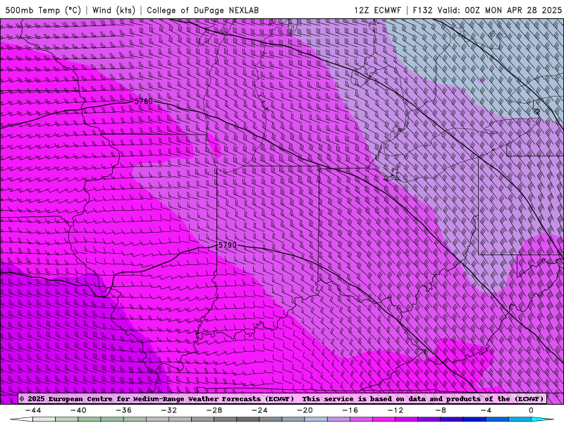Click the white arrow start of the color bar

click(21, 419)
